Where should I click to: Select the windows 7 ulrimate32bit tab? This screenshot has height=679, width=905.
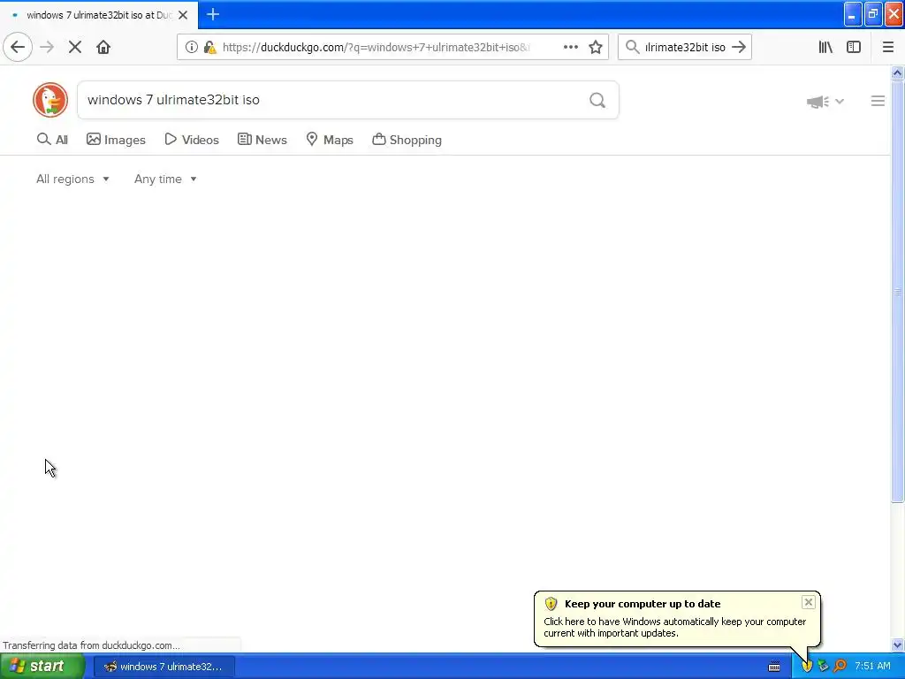coord(99,15)
